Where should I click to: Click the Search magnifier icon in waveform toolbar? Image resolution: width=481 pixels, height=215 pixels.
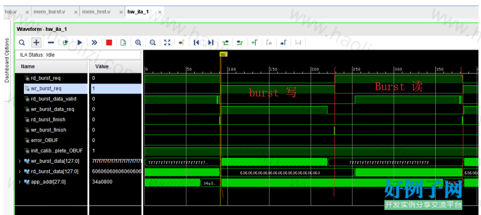click(x=22, y=43)
